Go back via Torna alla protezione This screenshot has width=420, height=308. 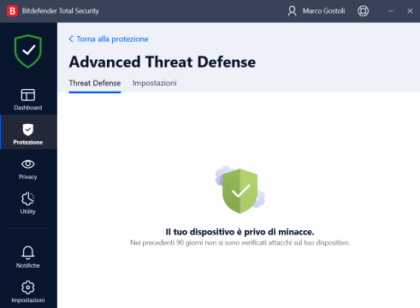pyautogui.click(x=109, y=39)
